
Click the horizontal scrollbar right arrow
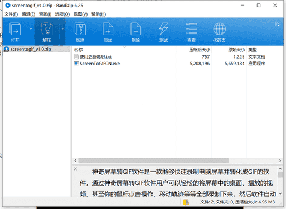coord(280,161)
